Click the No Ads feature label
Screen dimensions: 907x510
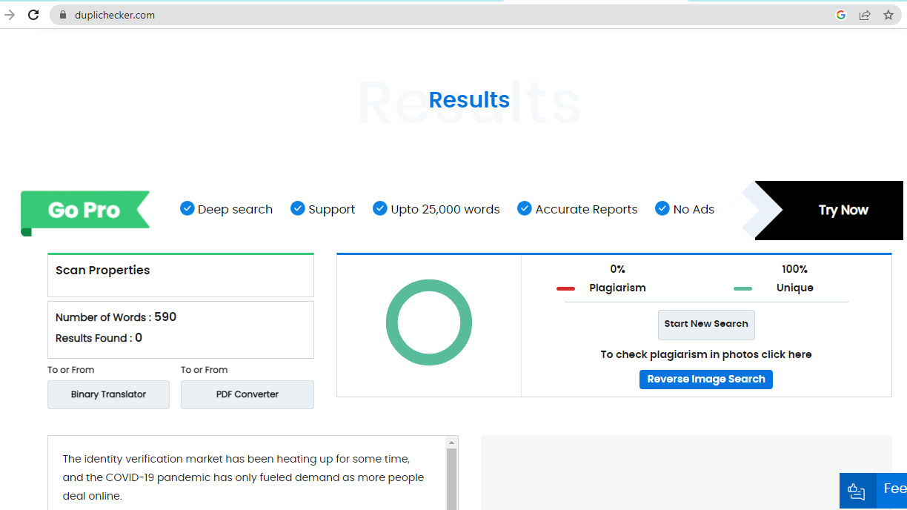pyautogui.click(x=694, y=210)
